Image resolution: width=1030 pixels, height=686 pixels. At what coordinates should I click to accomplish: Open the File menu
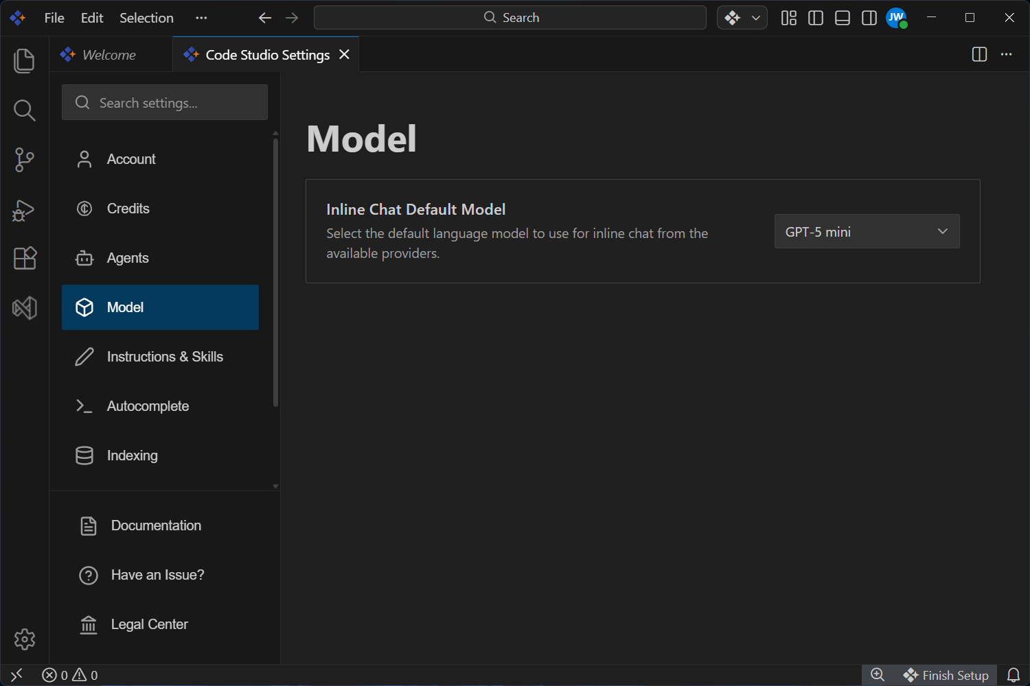(54, 18)
